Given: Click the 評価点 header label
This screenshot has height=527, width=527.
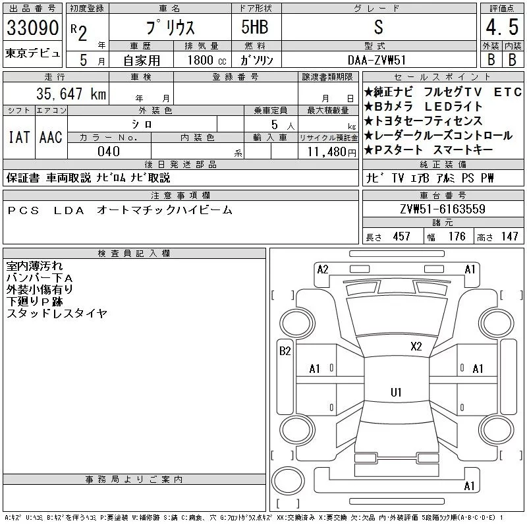Looking at the screenshot, I should (502, 9).
